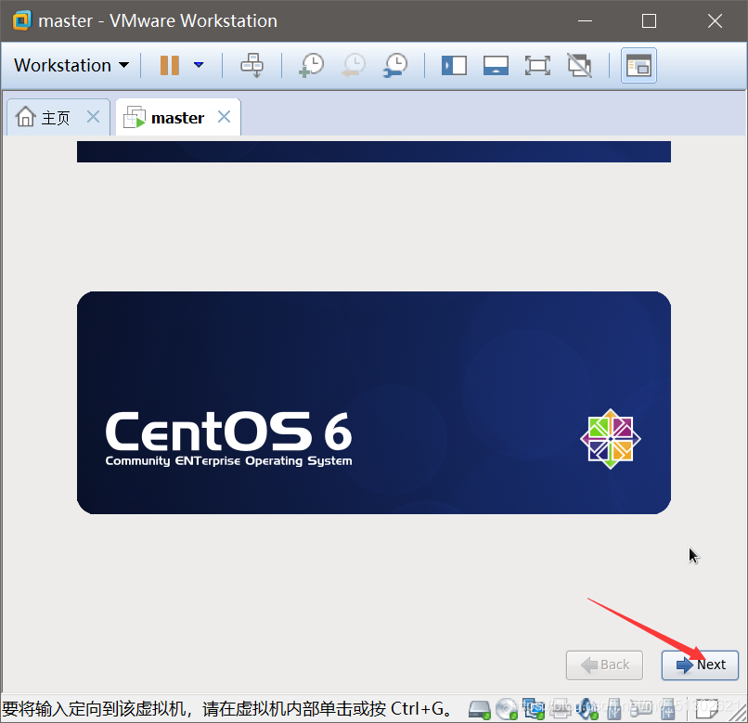The image size is (748, 723).
Task: Open the Workstation menu
Action: [x=71, y=65]
